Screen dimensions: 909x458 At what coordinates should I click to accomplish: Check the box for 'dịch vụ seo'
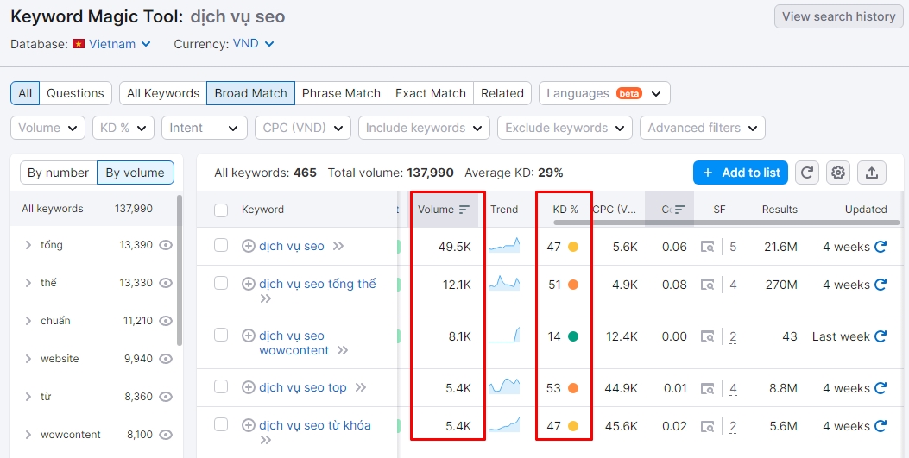click(221, 245)
